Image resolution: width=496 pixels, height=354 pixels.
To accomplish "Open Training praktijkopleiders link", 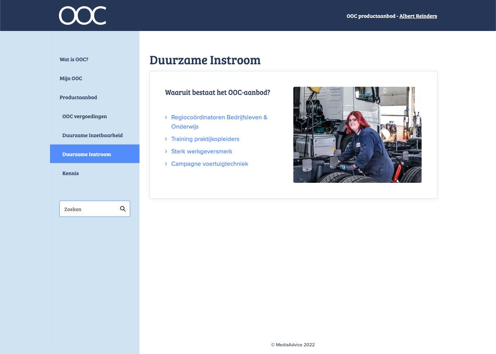I will [x=205, y=139].
